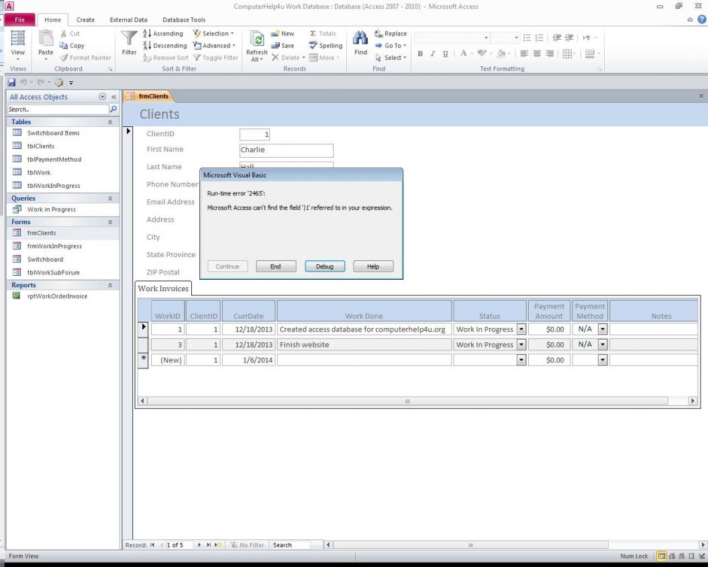The width and height of the screenshot is (708, 567).
Task: Open Microsoft Access Help question mark icon
Action: click(702, 19)
